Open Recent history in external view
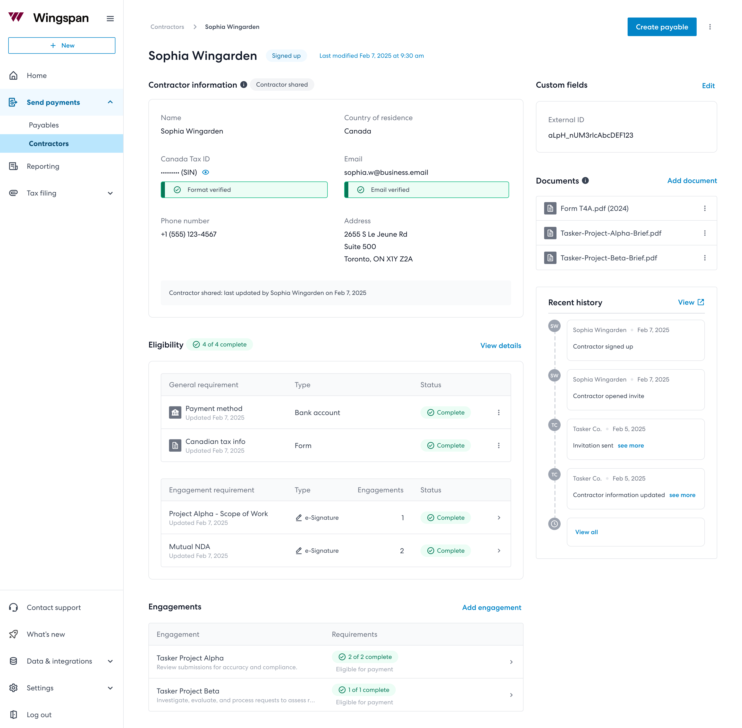The image size is (742, 728). [691, 302]
